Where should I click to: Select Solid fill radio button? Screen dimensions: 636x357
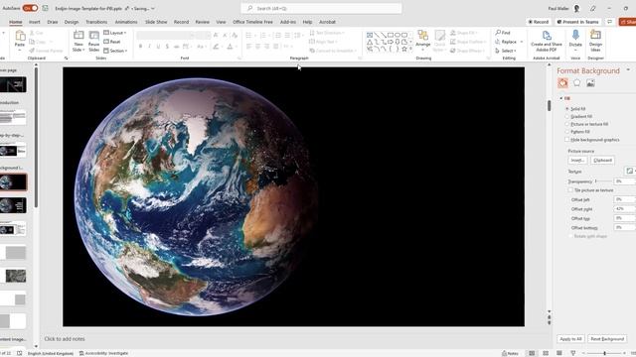click(x=567, y=109)
